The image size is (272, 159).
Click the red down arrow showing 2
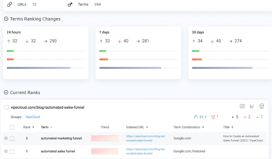[245, 117]
